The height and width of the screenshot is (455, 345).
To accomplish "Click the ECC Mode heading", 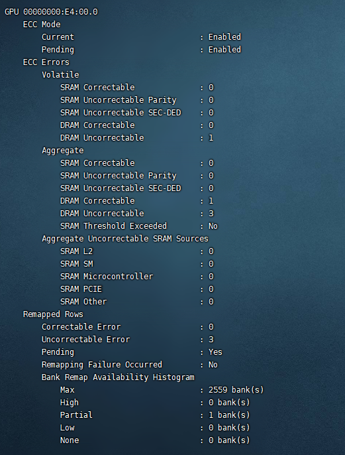I will pos(42,25).
